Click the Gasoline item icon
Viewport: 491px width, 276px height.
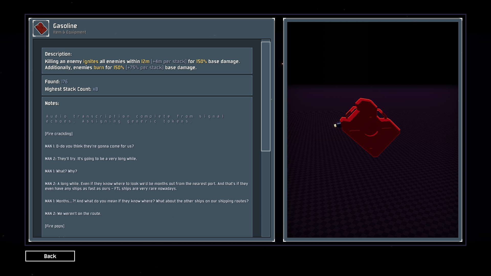coord(41,28)
